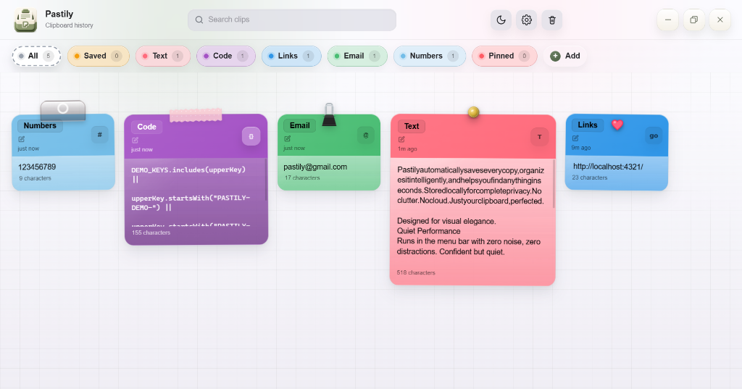Clear history using the trash icon
Viewport: 742px width, 389px height.
(x=551, y=20)
